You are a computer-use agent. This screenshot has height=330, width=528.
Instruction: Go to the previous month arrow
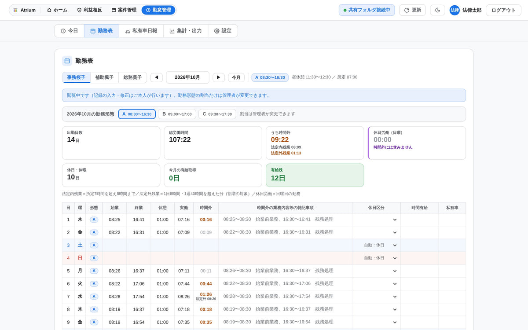coord(156,77)
